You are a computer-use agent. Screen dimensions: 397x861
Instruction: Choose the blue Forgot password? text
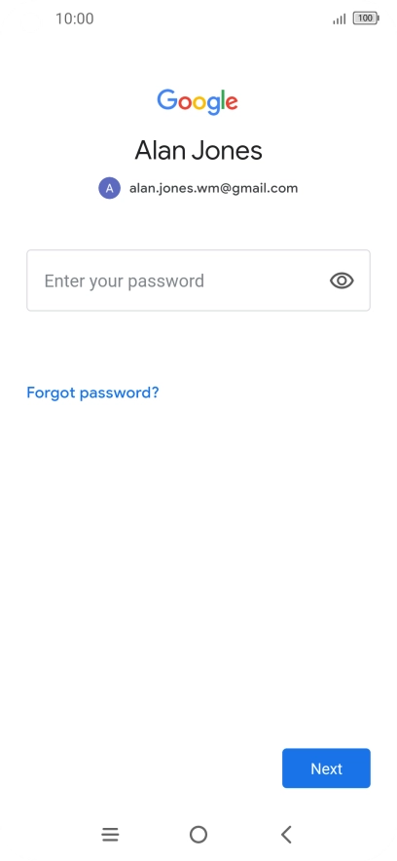tap(92, 393)
